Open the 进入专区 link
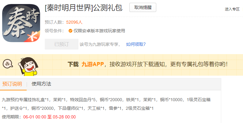The image size is (243, 123). tap(232, 9)
